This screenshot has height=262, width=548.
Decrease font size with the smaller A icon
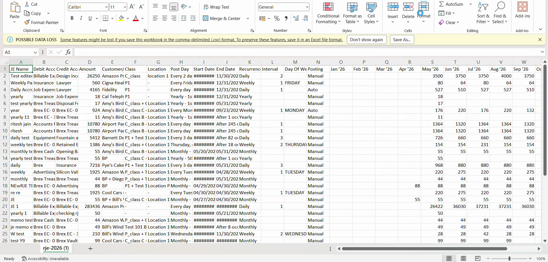[x=141, y=7]
